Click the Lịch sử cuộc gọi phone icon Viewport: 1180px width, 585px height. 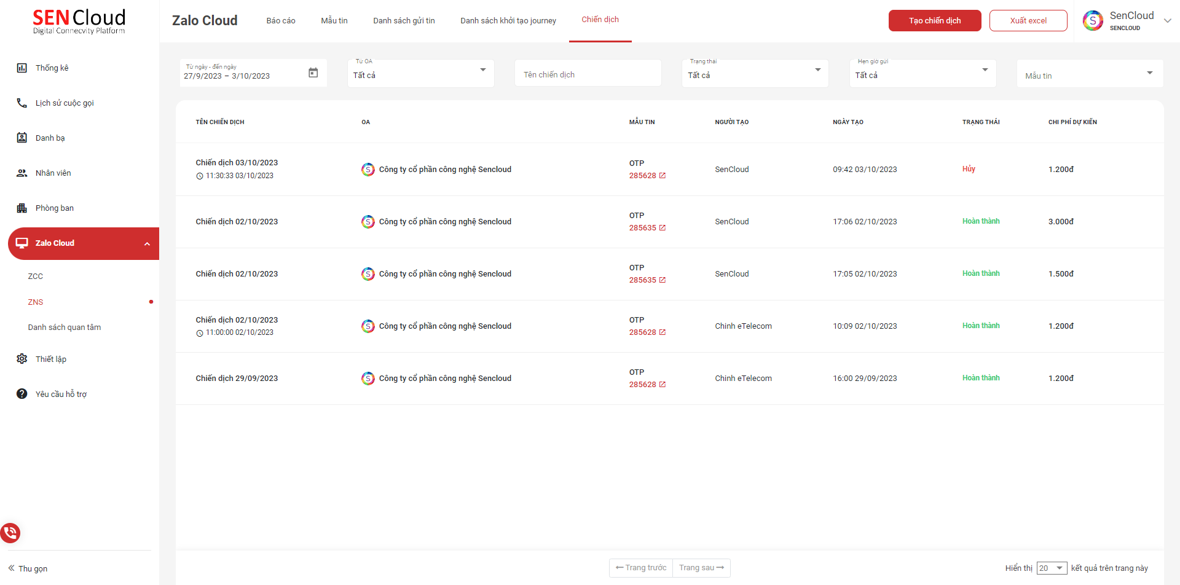[22, 103]
